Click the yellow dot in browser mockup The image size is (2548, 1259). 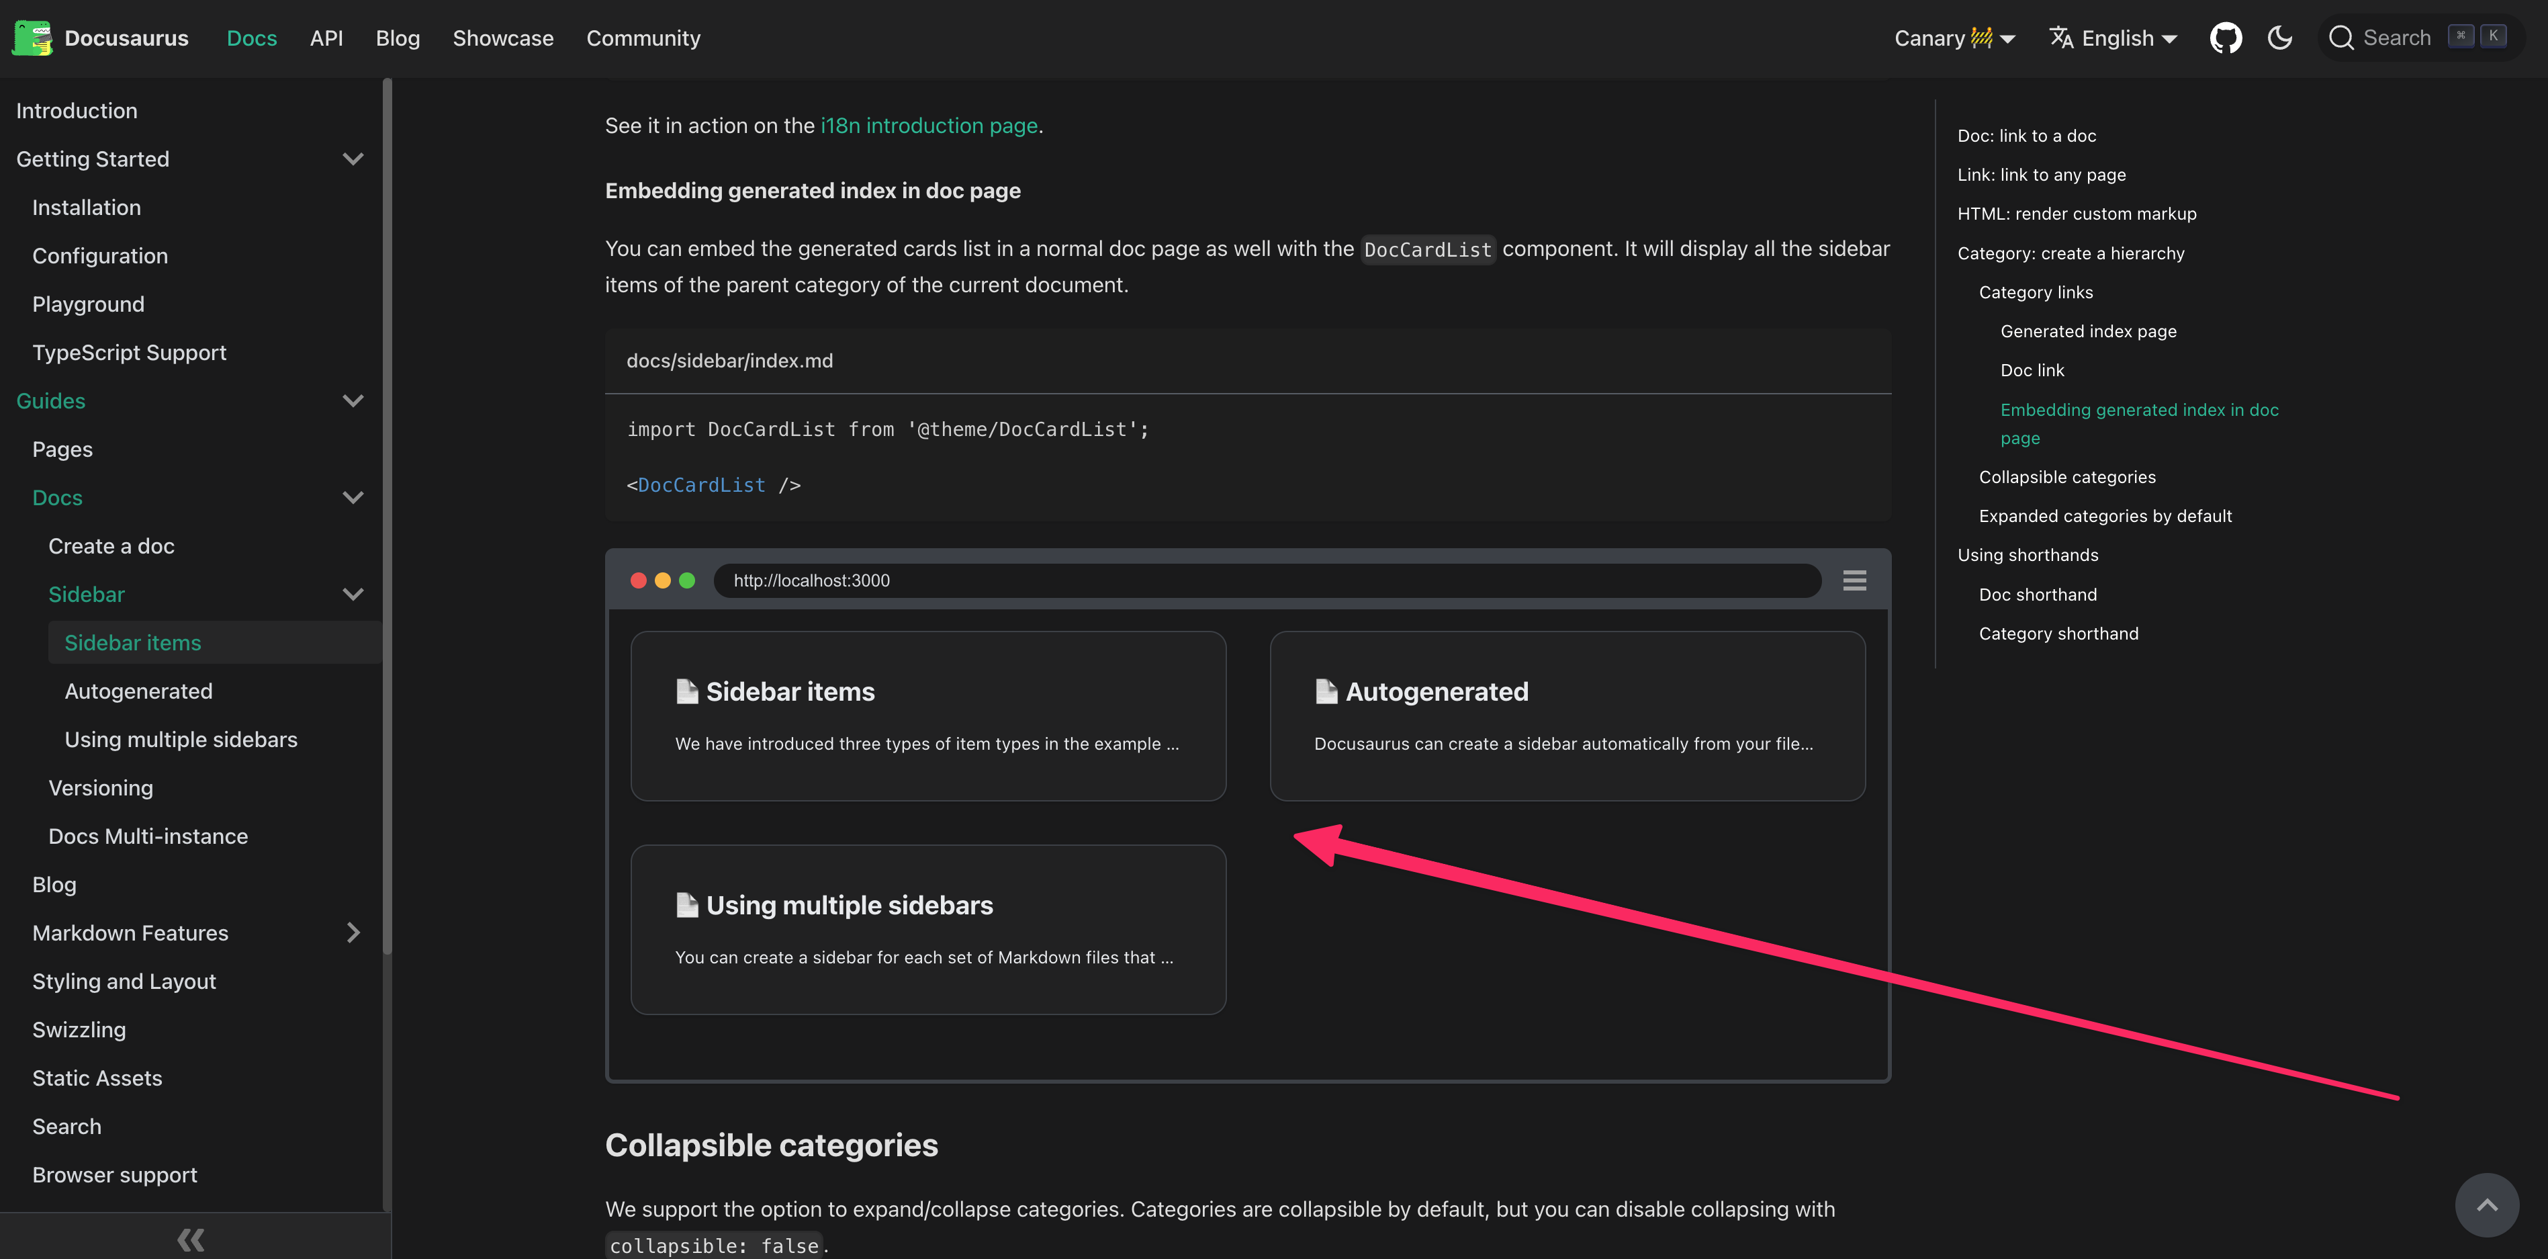pos(663,581)
